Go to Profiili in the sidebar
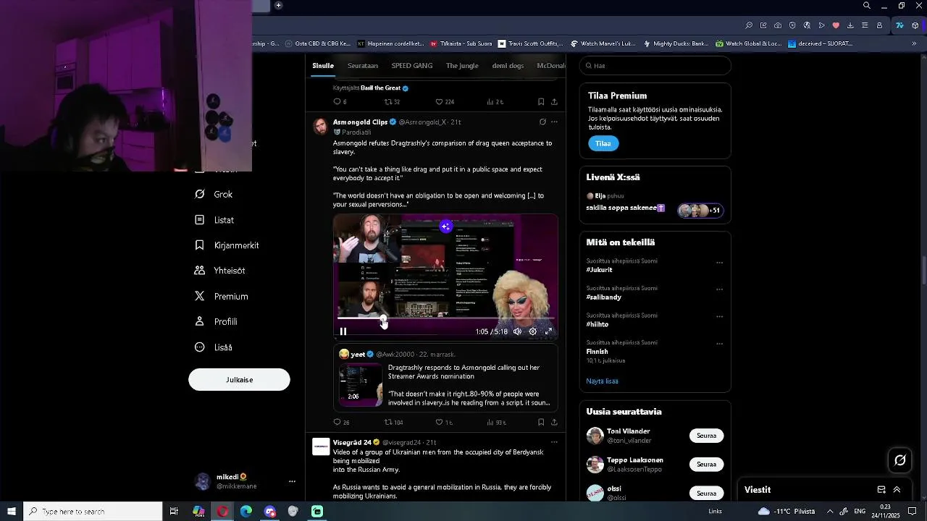The image size is (927, 521). click(216, 321)
